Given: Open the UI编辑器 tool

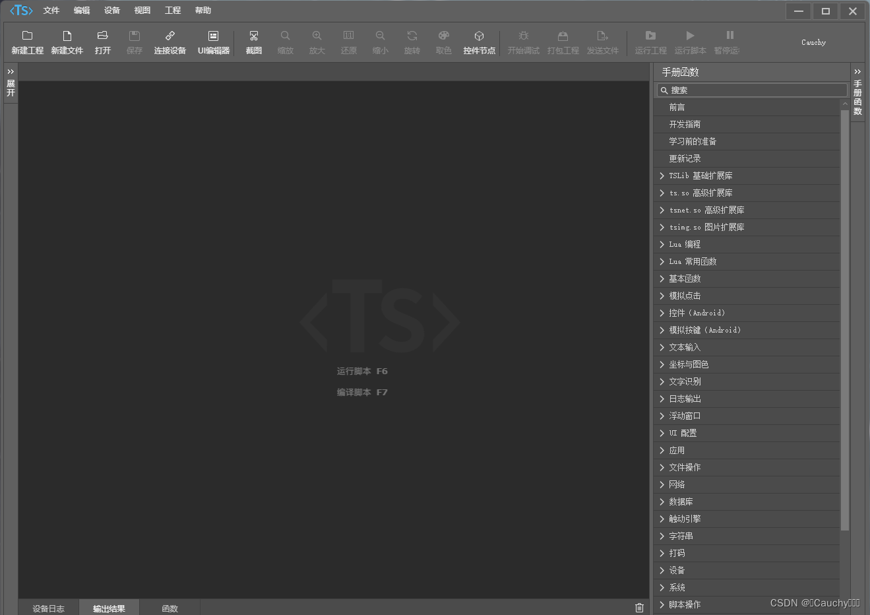Looking at the screenshot, I should click(x=213, y=42).
